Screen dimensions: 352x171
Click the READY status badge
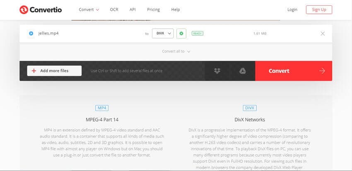197,33
